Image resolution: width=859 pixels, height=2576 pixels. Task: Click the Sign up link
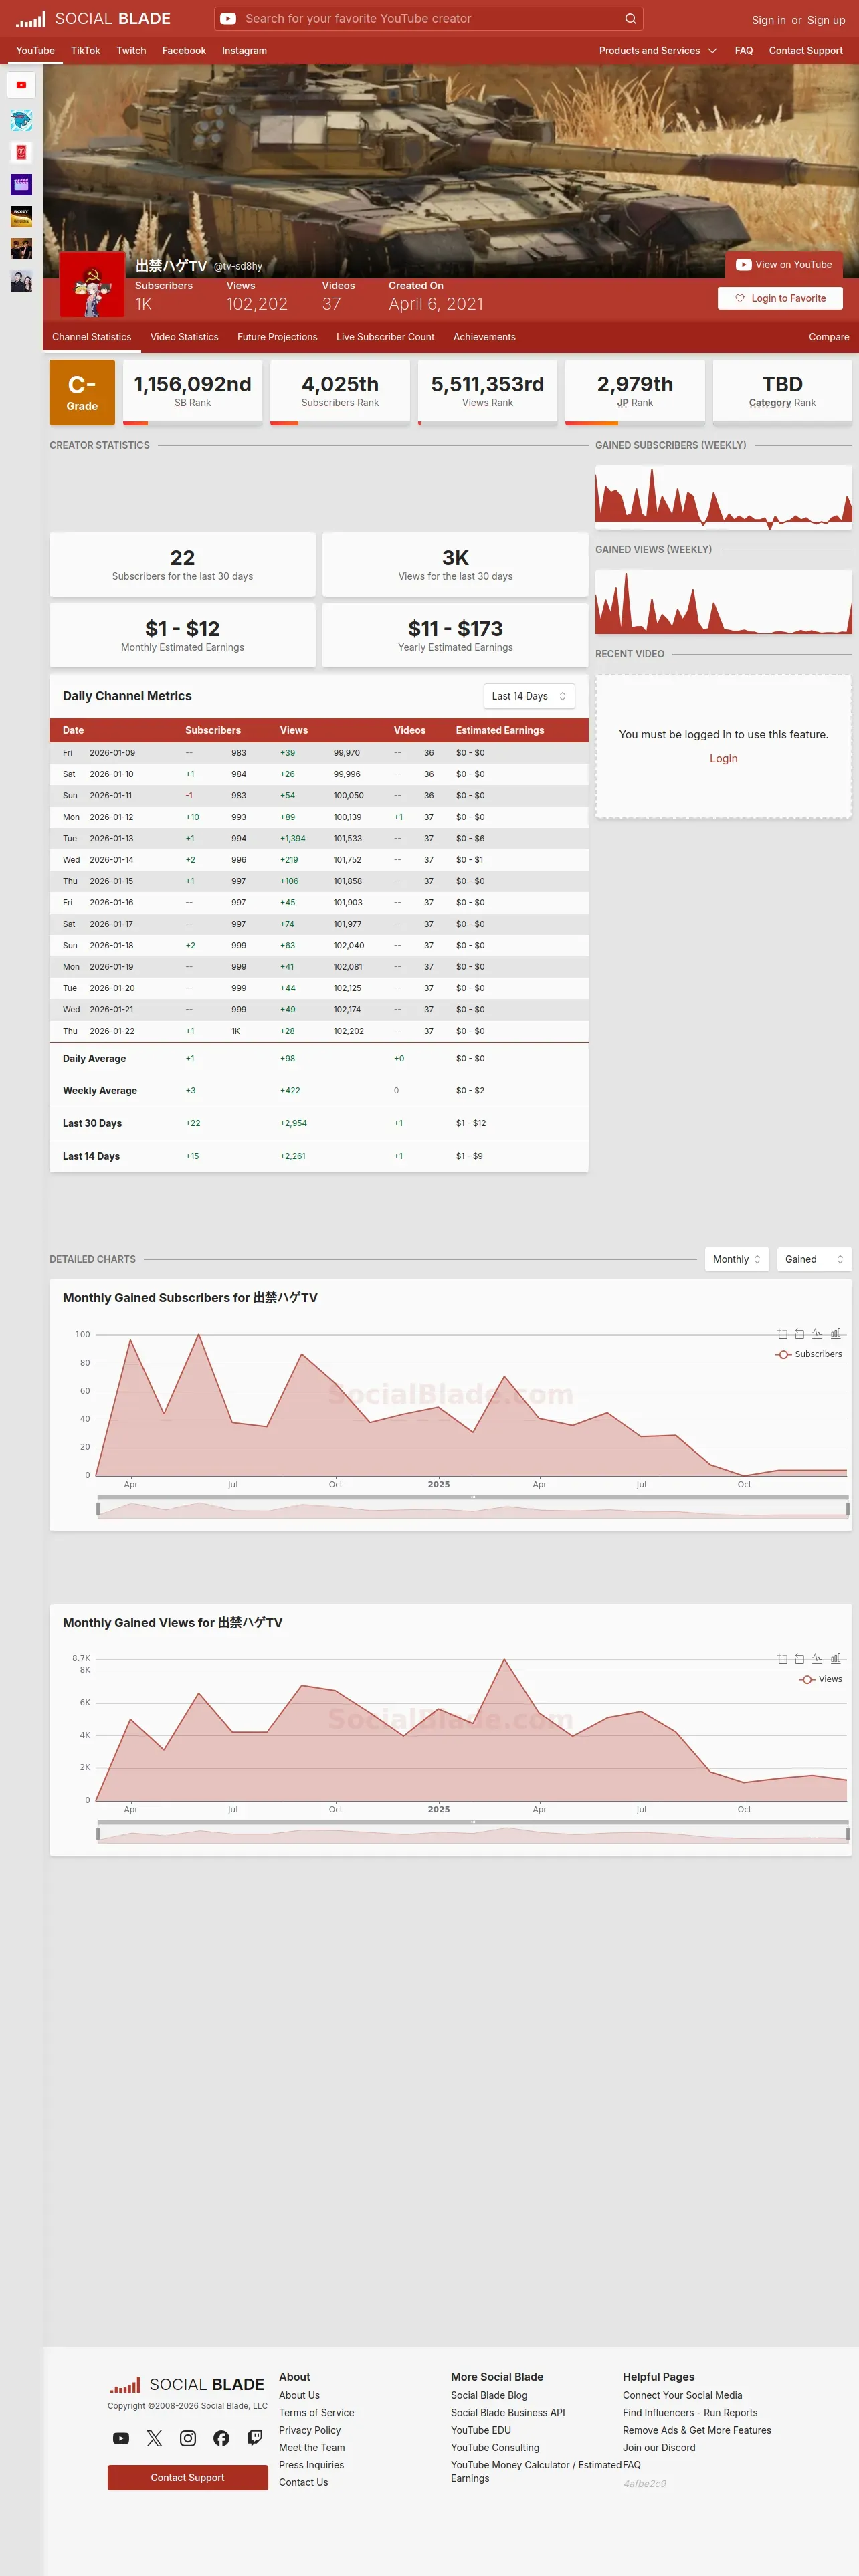point(826,20)
